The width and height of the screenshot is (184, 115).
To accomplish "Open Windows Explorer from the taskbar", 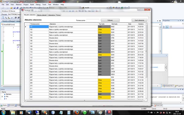I will coord(13,113).
